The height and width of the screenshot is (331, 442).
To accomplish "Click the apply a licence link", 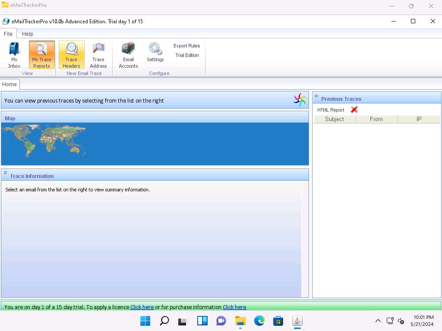I will 142,307.
